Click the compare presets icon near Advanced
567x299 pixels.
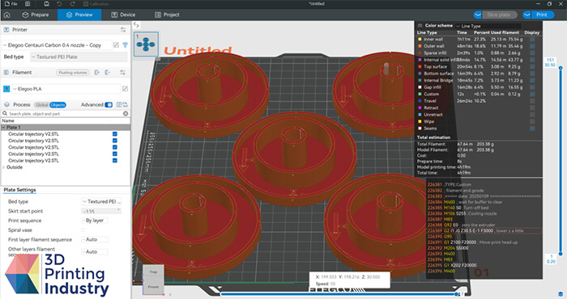(119, 104)
